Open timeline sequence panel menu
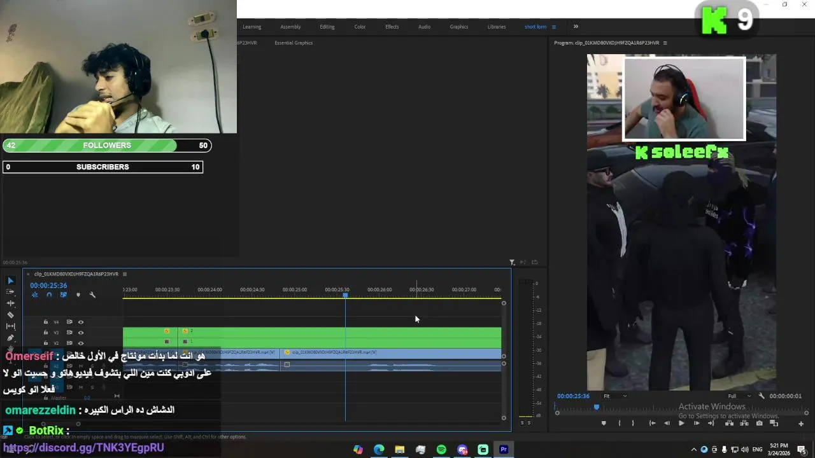The height and width of the screenshot is (458, 815). pos(125,274)
